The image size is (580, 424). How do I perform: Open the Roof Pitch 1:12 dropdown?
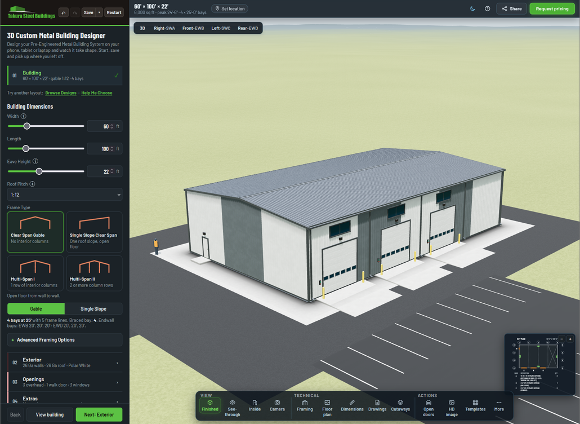(65, 195)
